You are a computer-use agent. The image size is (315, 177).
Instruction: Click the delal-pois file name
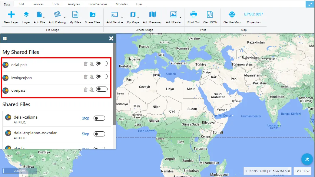pyautogui.click(x=19, y=65)
